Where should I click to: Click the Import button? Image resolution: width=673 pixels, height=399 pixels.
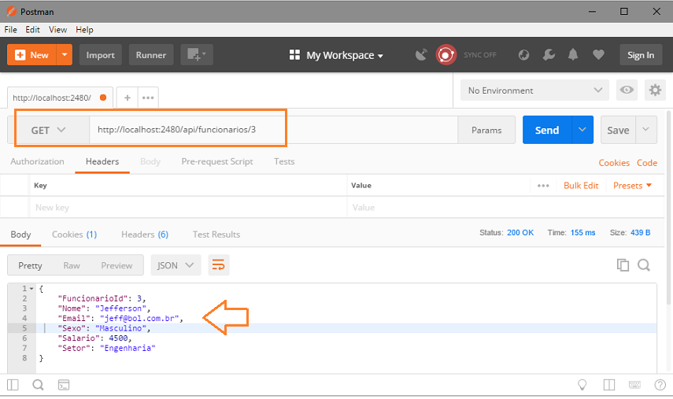click(x=101, y=55)
